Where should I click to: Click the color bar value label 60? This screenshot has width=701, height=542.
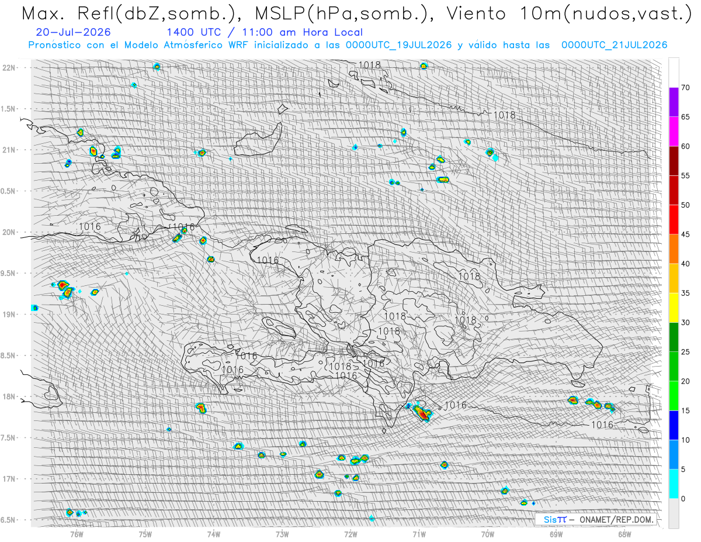(x=685, y=146)
